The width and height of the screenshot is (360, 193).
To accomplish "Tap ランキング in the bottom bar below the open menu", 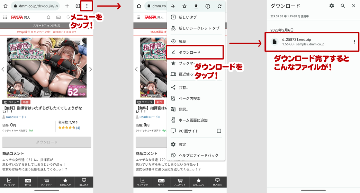I will [x=143, y=182].
